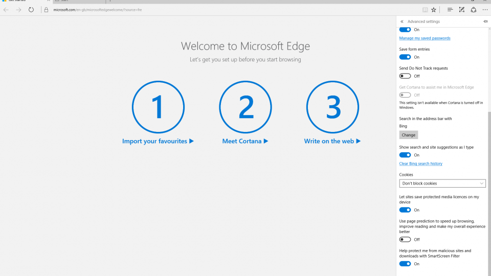Toggle the topmost password saving switch

click(405, 30)
